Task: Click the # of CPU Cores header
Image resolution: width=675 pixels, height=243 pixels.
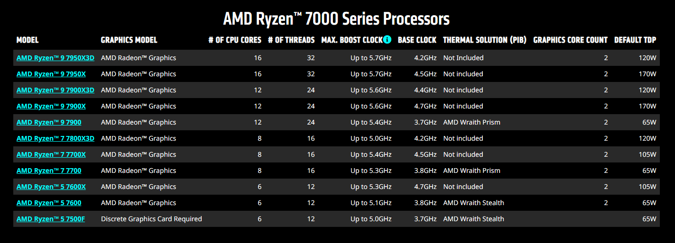Action: [235, 40]
